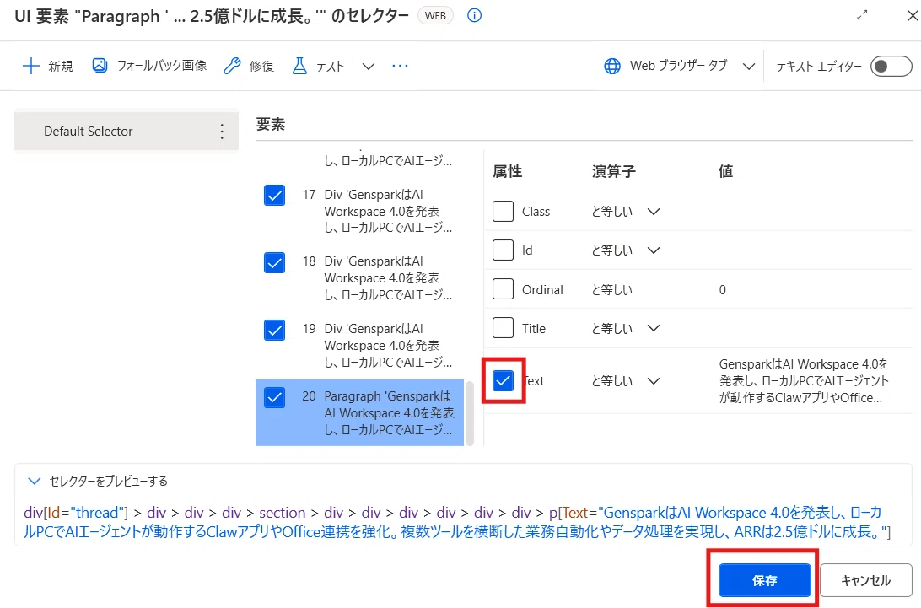Uncheck element 17 Div checkbox
This screenshot has height=608, width=921.
pos(274,195)
